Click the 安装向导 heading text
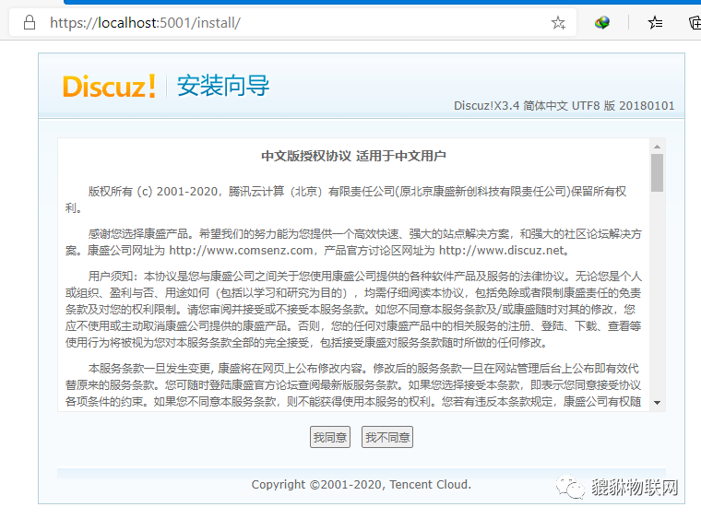 click(223, 86)
